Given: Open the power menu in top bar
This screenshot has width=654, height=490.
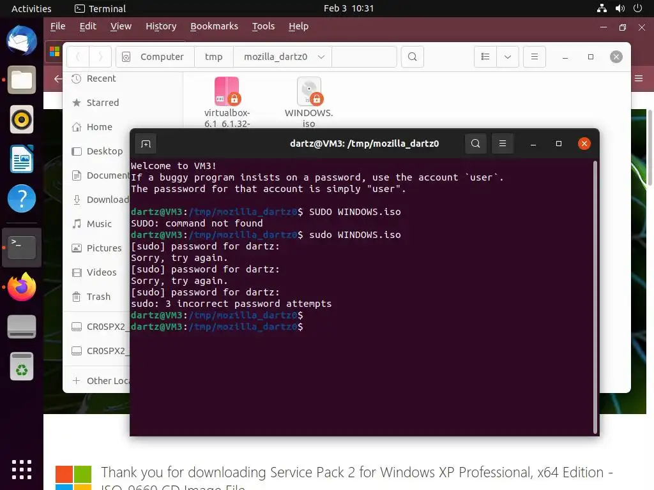Looking at the screenshot, I should tap(637, 8).
